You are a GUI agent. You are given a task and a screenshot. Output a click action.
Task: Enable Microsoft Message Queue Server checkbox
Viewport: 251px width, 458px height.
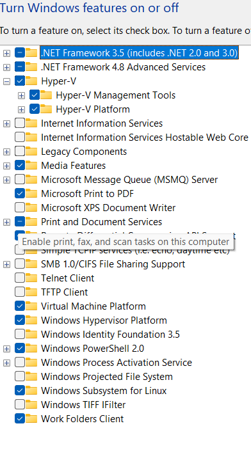(20, 180)
